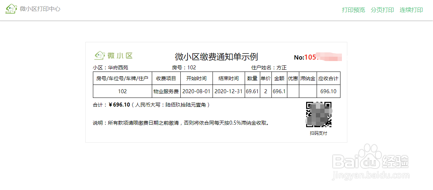Image resolution: width=433 pixels, height=190 pixels.
Task: Click the 说明 late fee note text
Action: [x=181, y=123]
